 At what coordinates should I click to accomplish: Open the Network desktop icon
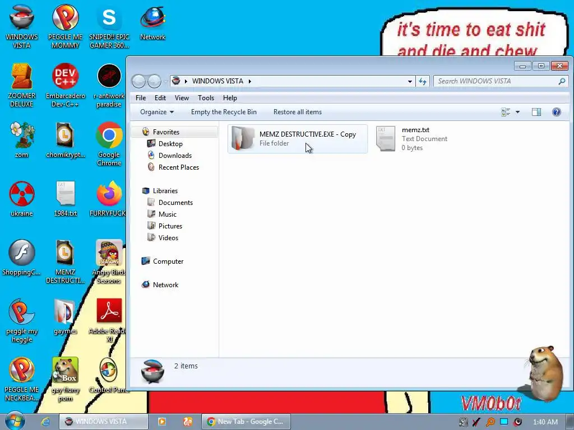pyautogui.click(x=152, y=22)
